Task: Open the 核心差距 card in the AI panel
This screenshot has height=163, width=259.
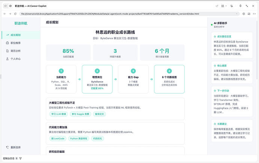Action: [x=232, y=72]
